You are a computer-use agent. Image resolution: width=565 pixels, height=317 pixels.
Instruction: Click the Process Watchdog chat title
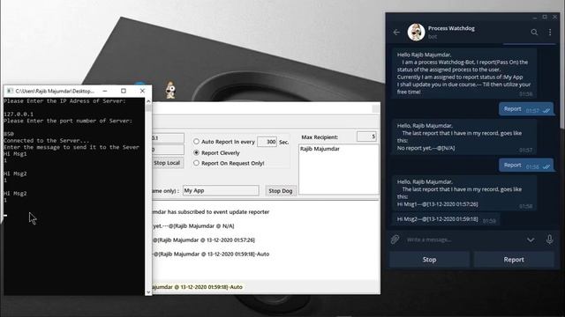coord(451,28)
